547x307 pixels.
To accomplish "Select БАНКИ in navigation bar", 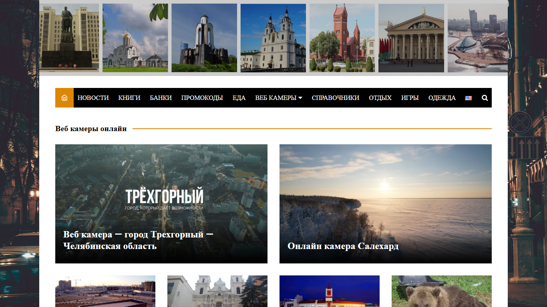I will pyautogui.click(x=161, y=98).
